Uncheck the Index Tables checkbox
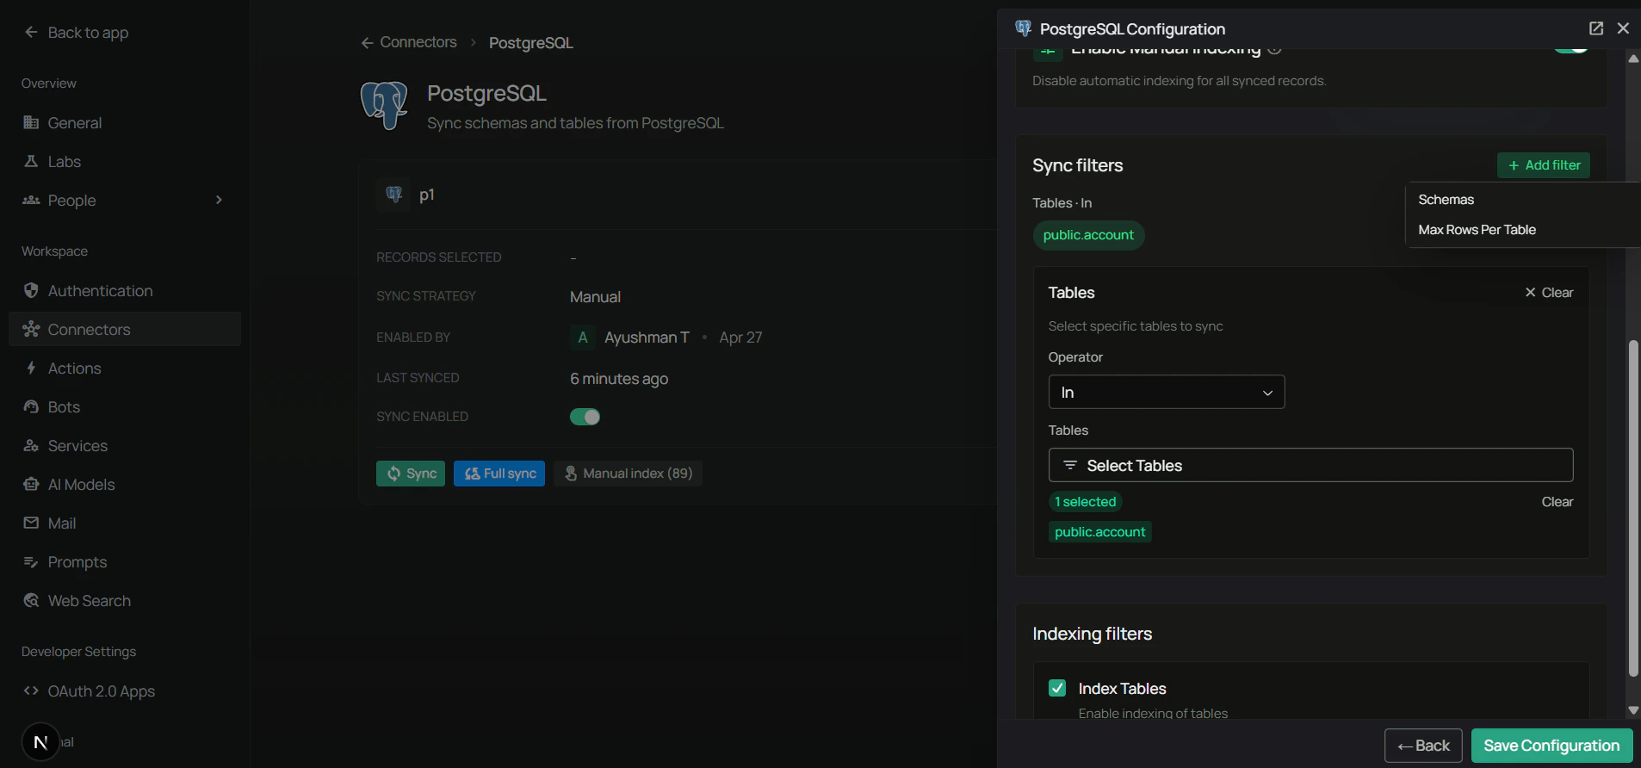This screenshot has width=1641, height=768. tap(1057, 688)
